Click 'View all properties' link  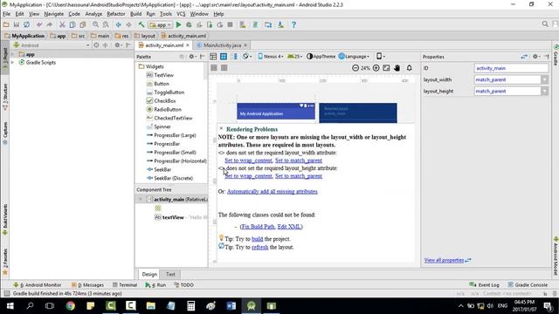coord(444,260)
